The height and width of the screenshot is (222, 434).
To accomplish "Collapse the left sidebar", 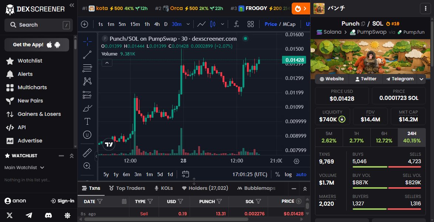I will [x=72, y=5].
